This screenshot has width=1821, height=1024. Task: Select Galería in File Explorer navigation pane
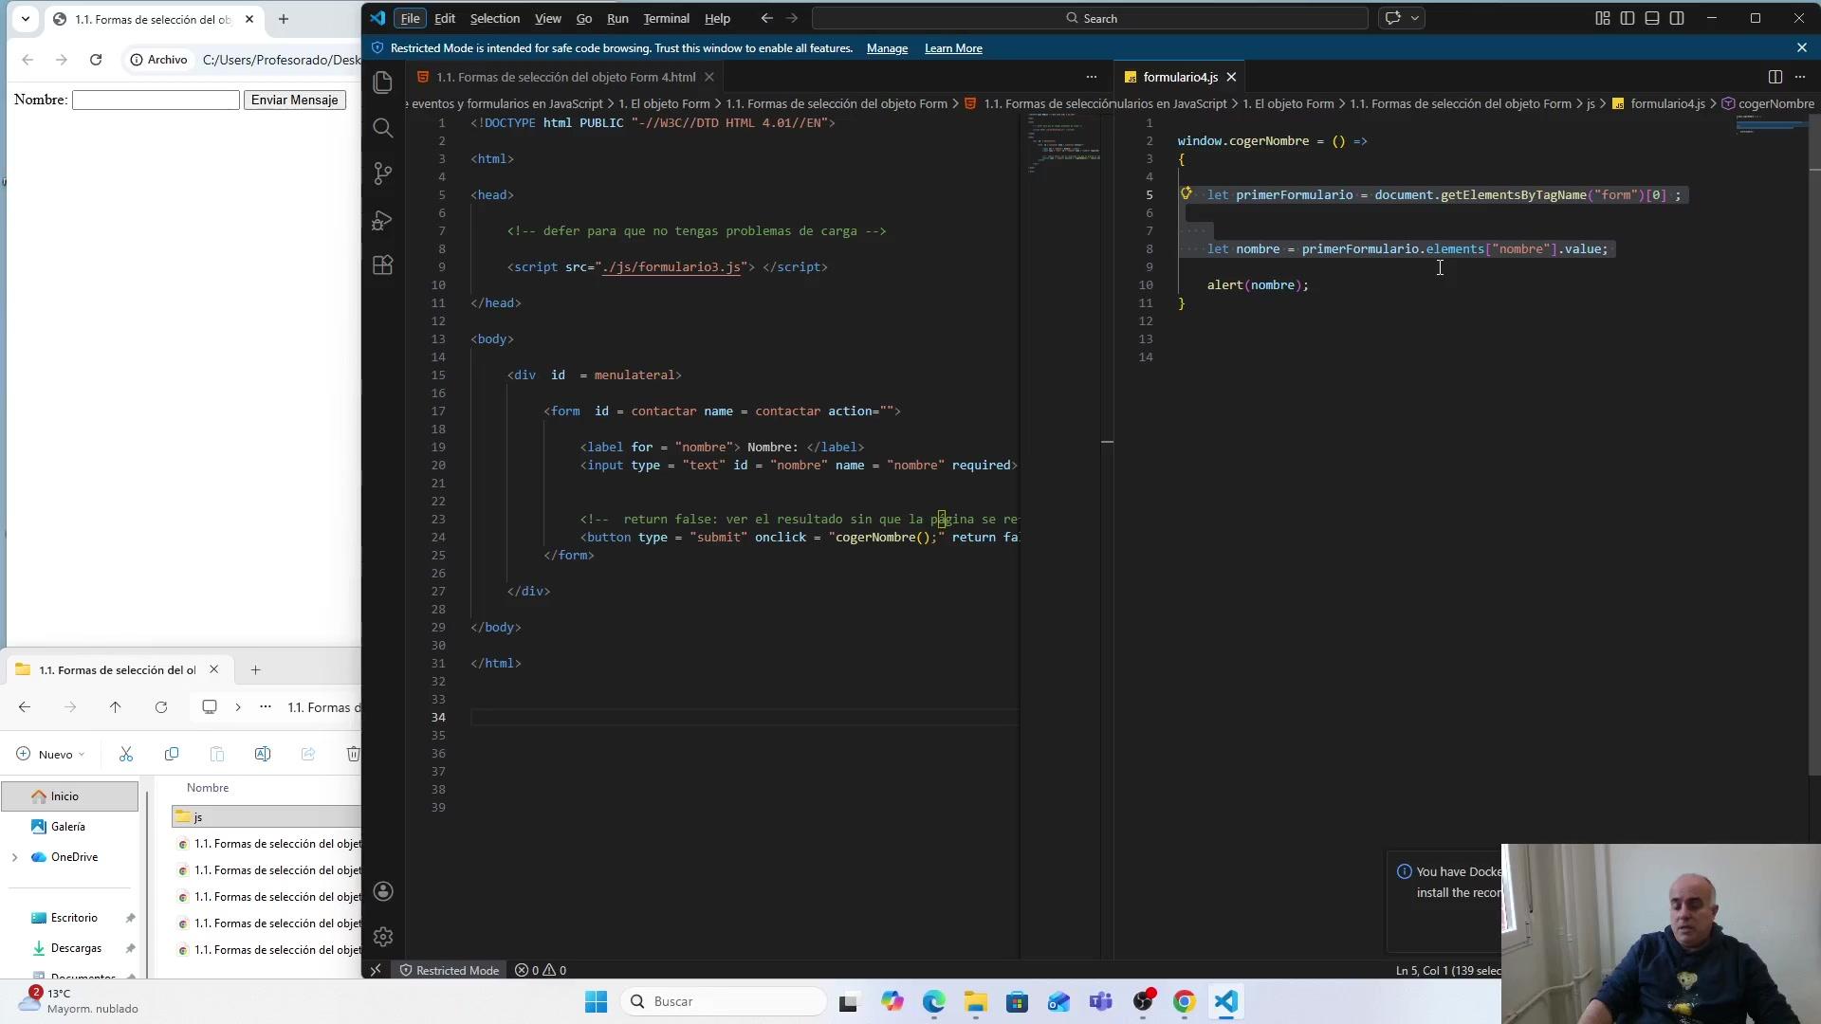(69, 827)
